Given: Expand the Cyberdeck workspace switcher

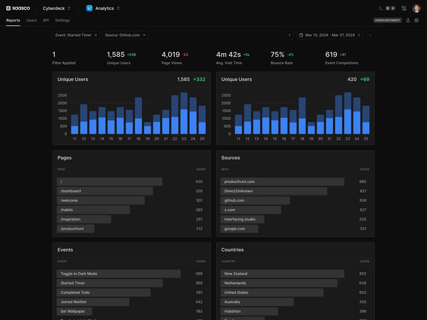Looking at the screenshot, I should [57, 8].
